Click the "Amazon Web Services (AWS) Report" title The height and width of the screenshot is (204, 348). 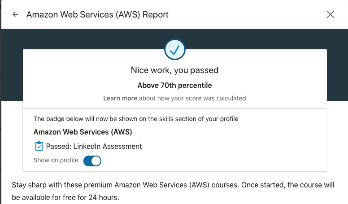(x=97, y=14)
